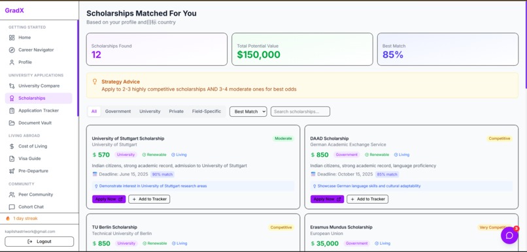Viewport: 527px width, 252px height.
Task: Click the 90% match tag
Action: click(162, 174)
